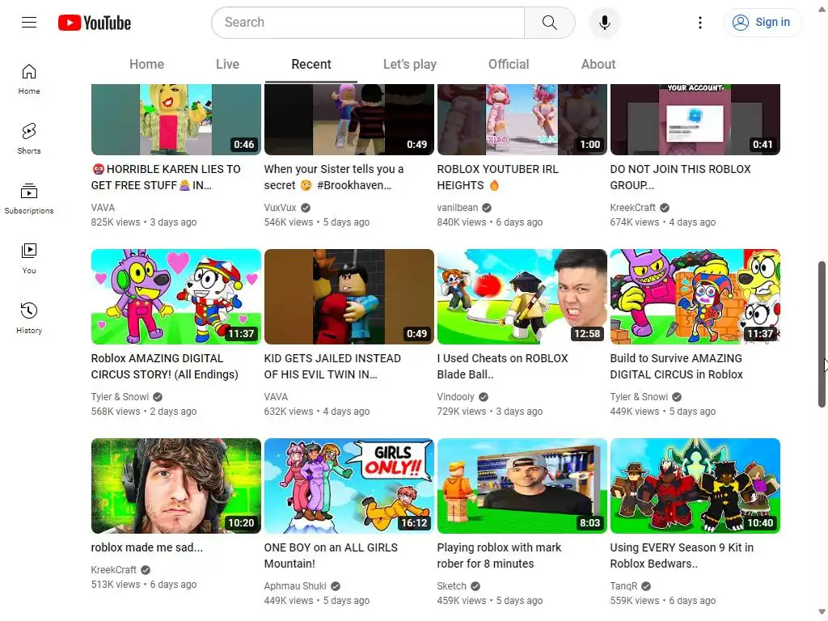Screen dimensions: 828x621
Task: Open 'Playing roblox with mark rober' thumbnail
Action: [x=522, y=486]
